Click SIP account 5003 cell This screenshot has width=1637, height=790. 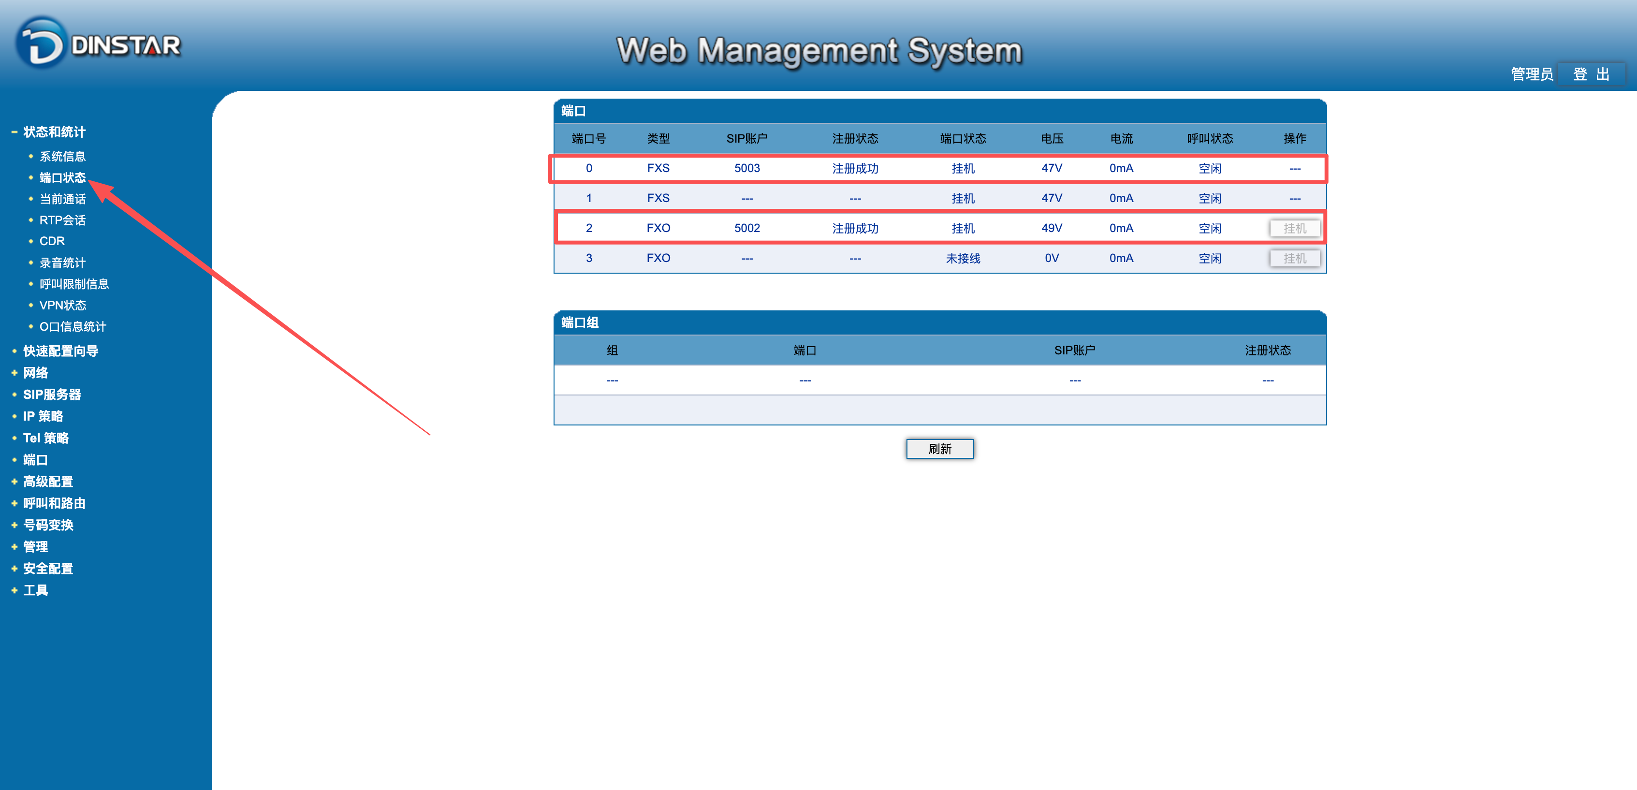(x=746, y=168)
